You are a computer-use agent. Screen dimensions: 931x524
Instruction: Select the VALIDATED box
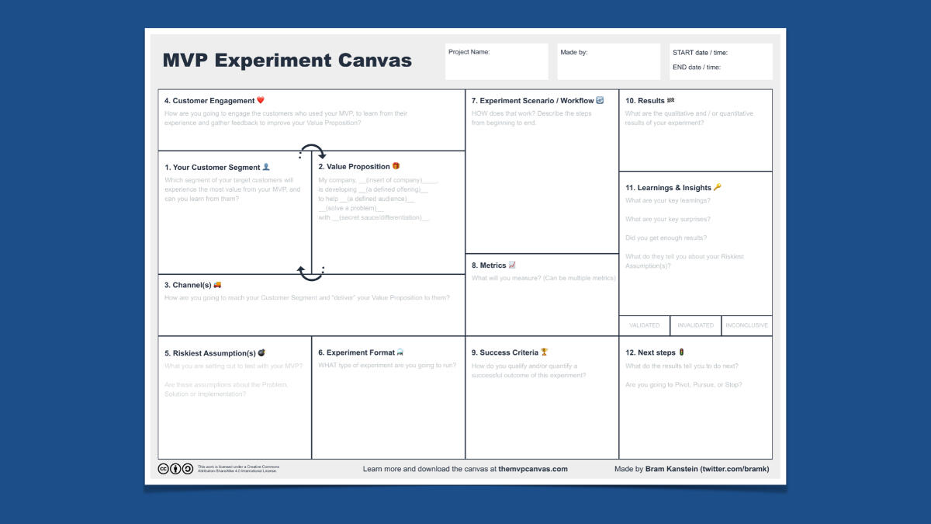pyautogui.click(x=645, y=325)
